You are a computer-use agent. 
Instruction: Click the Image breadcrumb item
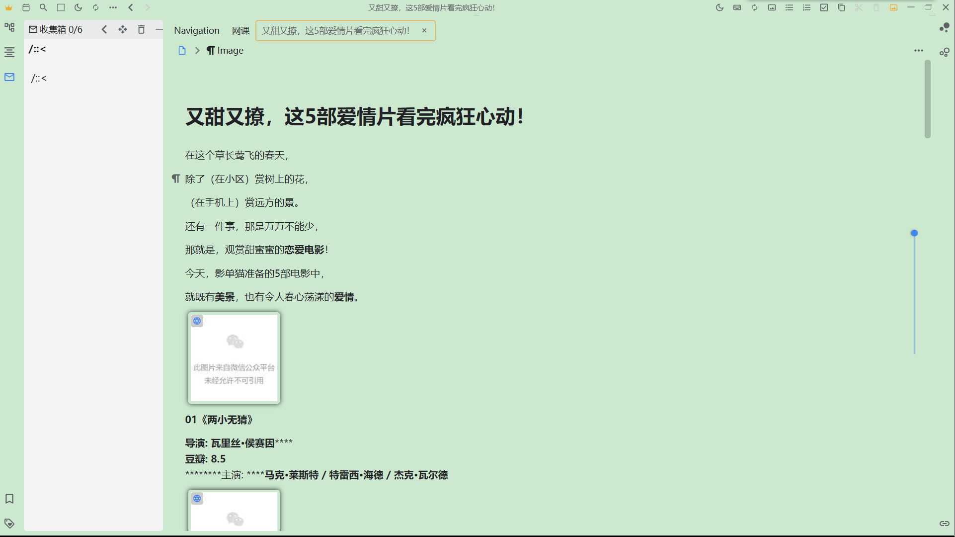point(225,50)
